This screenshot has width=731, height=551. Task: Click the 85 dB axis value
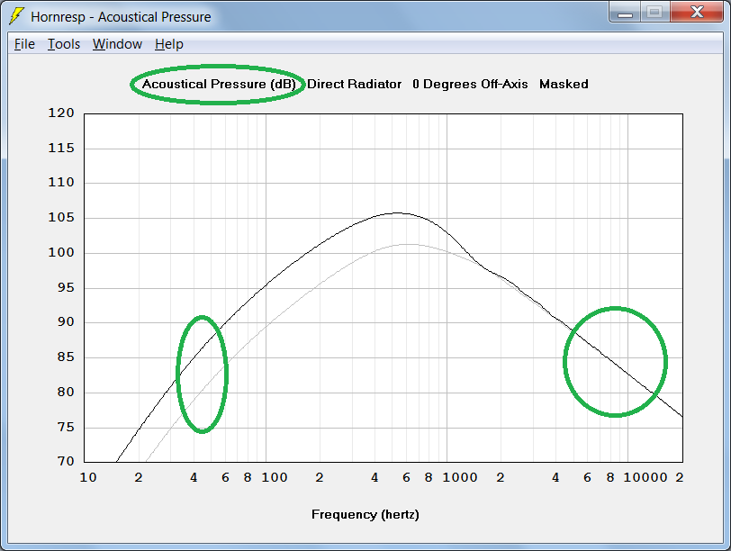66,357
